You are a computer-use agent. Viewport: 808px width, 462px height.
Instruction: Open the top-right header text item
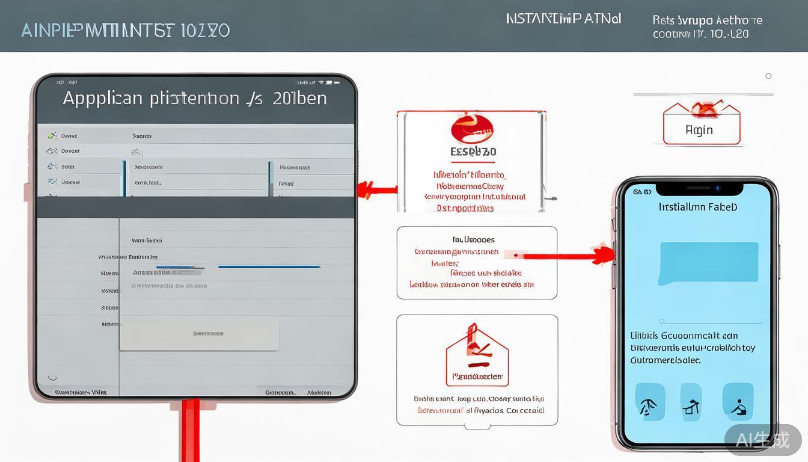(707, 27)
